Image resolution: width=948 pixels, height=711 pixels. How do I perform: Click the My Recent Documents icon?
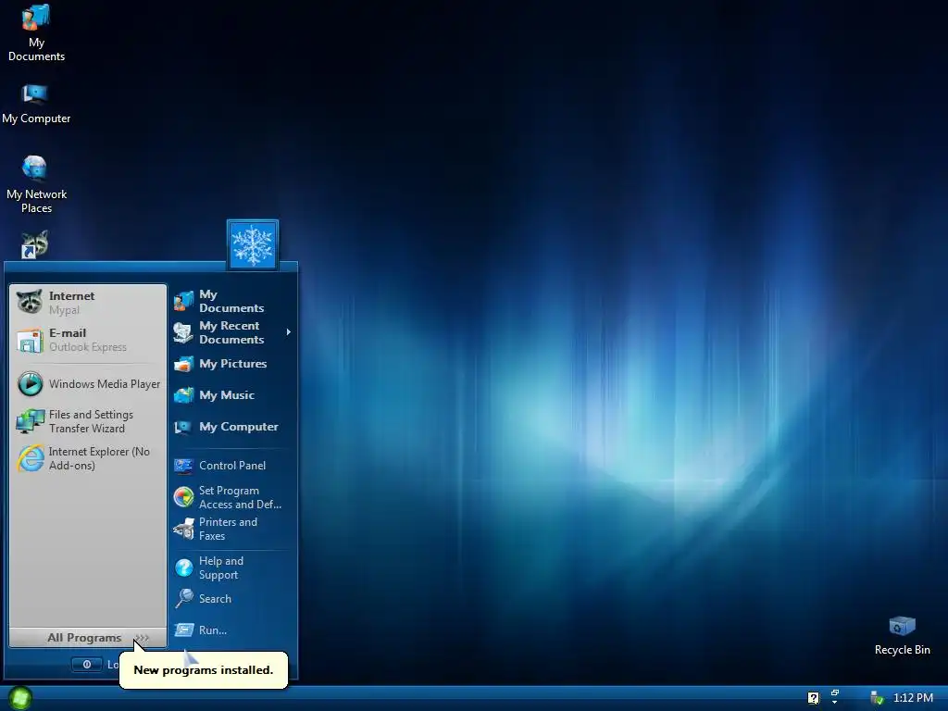(183, 332)
